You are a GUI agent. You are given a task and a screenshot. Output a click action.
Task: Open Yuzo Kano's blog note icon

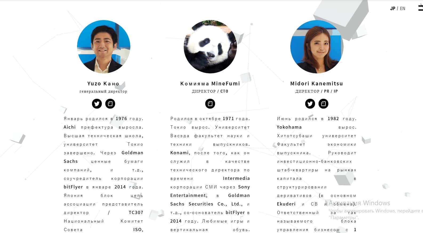(110, 104)
